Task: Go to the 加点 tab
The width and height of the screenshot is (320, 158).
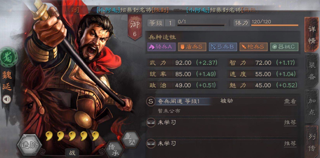Action: [x=312, y=106]
